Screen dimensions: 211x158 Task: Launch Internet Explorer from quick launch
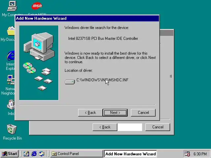(x=34, y=154)
